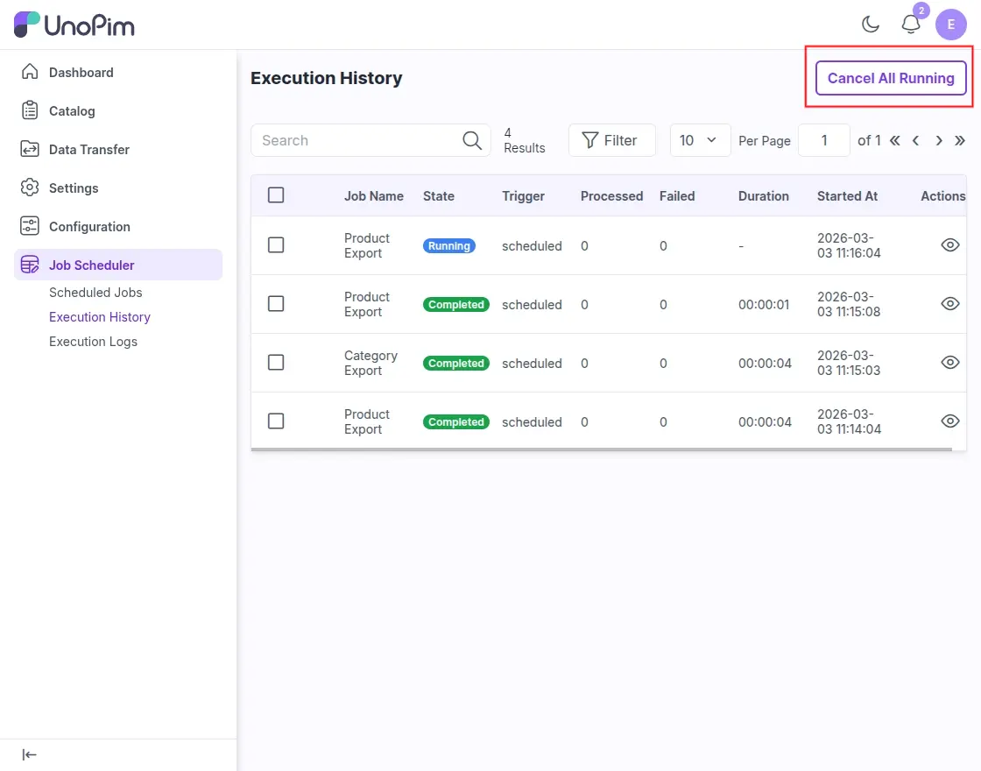The image size is (981, 771).
Task: Click Processed column header
Action: pos(612,196)
